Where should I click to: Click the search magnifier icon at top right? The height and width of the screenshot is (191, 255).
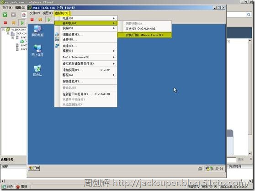point(249,15)
